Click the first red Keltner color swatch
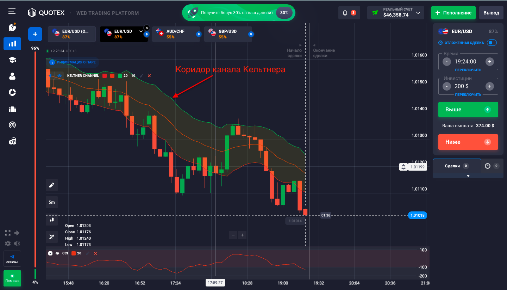The height and width of the screenshot is (290, 507). click(x=105, y=76)
